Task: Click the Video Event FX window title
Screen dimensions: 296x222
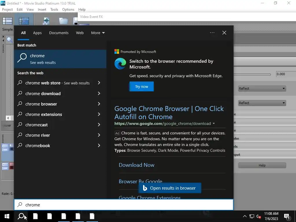Action: 91,16
